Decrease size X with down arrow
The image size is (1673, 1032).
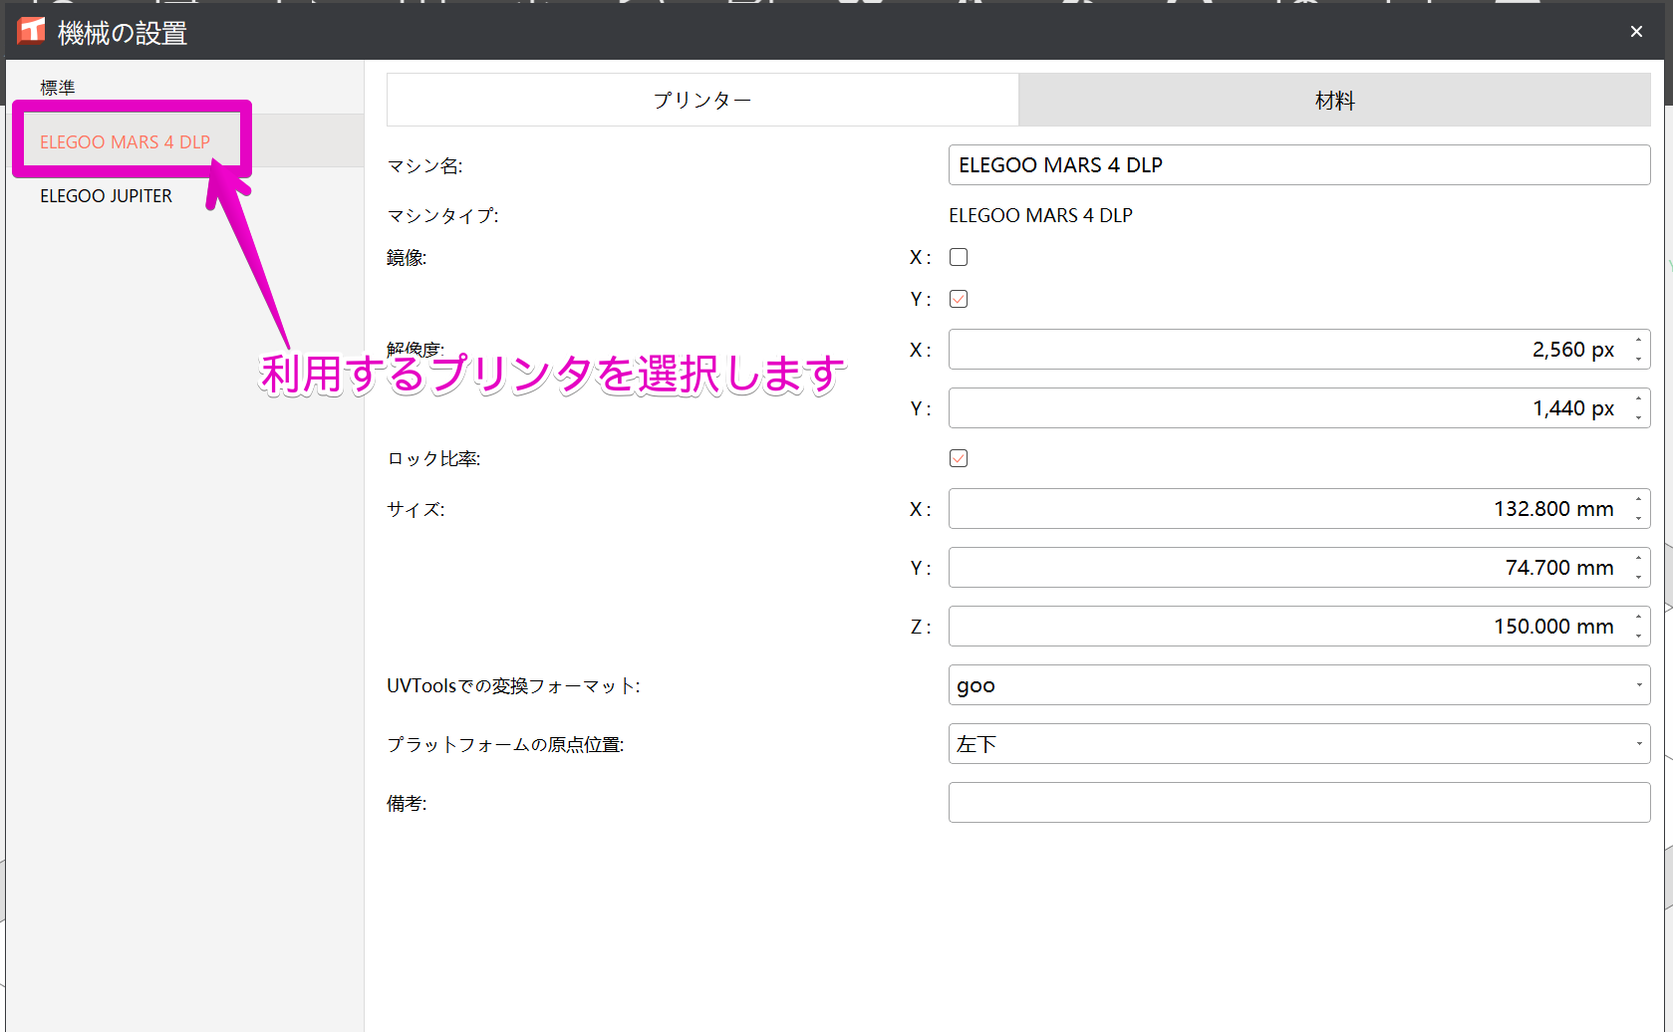[1638, 518]
